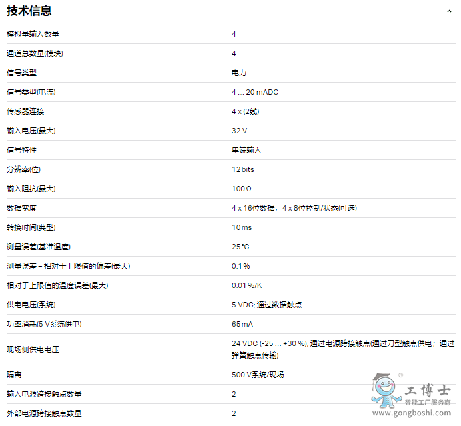Viewport: 461px width, 426px height.
Task: Click the 10 ms conversion time value
Action: pos(242,227)
